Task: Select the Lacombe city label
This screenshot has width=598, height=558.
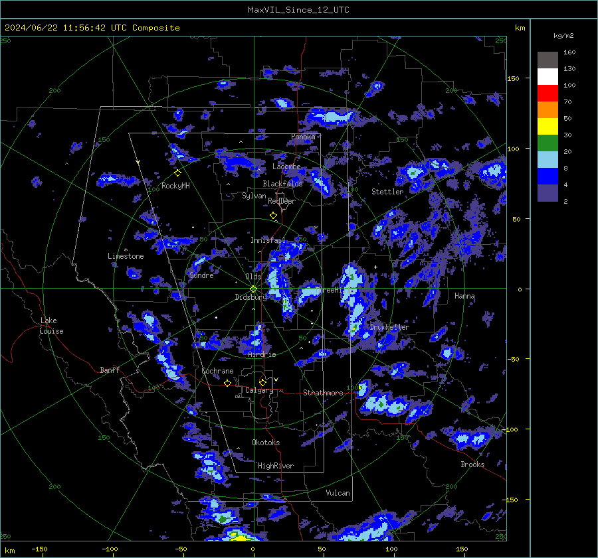Action: coord(286,167)
